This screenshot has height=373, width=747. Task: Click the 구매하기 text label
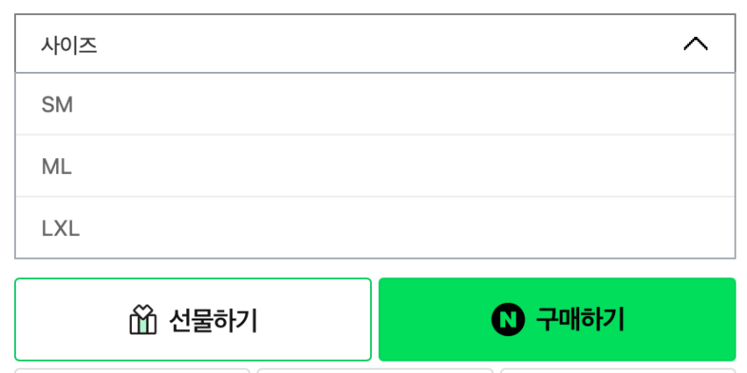coord(580,320)
